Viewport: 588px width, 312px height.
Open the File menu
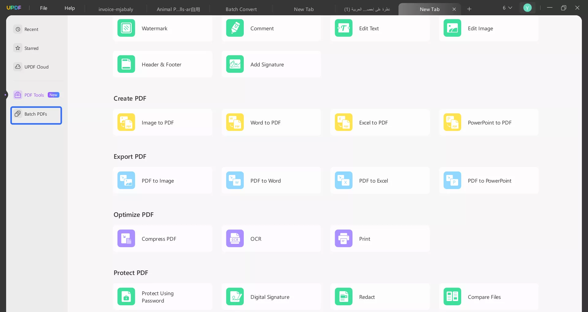pos(44,8)
